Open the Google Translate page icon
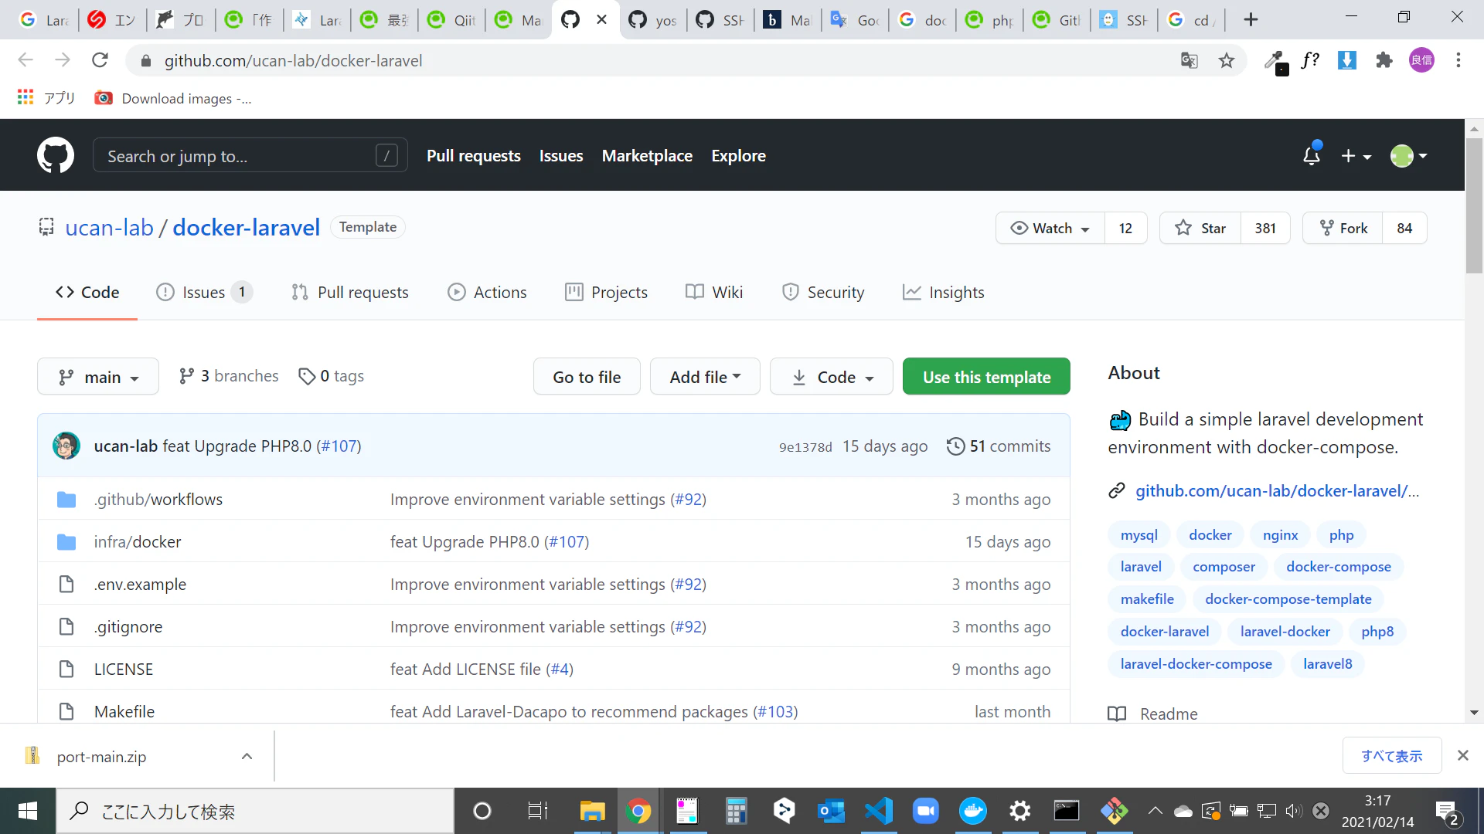This screenshot has height=834, width=1484. click(1190, 60)
